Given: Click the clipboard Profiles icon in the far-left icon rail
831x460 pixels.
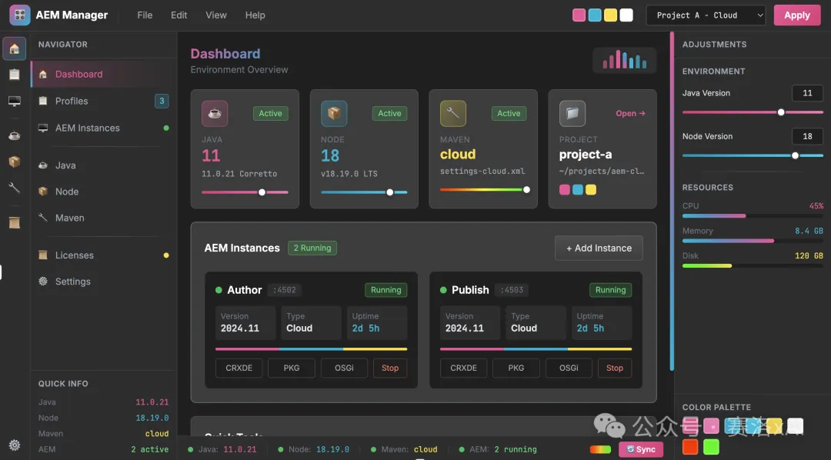Looking at the screenshot, I should [14, 75].
